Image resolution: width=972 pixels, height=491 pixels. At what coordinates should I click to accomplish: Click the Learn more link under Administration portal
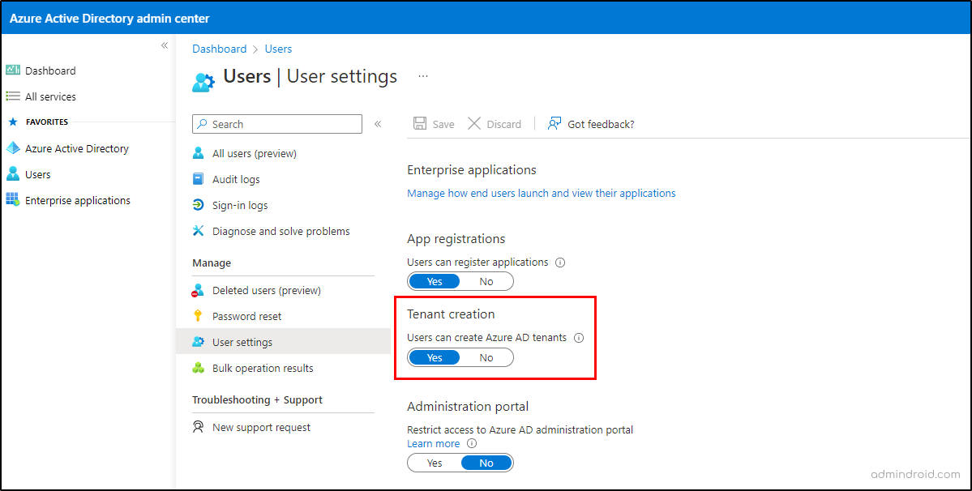tap(433, 443)
